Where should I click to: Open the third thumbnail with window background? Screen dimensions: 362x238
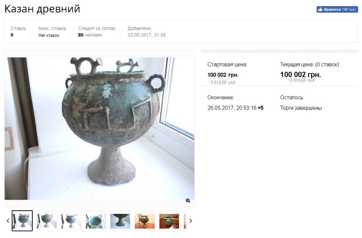[x=71, y=221]
